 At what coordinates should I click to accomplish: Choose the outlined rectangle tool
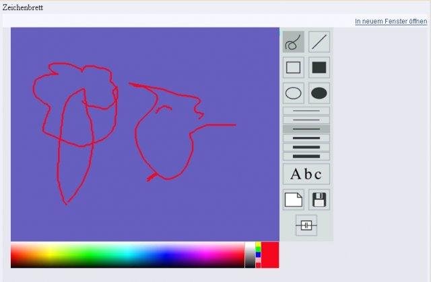pyautogui.click(x=293, y=67)
